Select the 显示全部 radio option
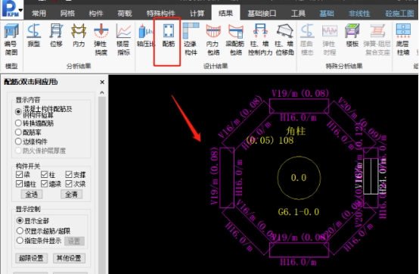The image size is (419, 274). (20, 221)
